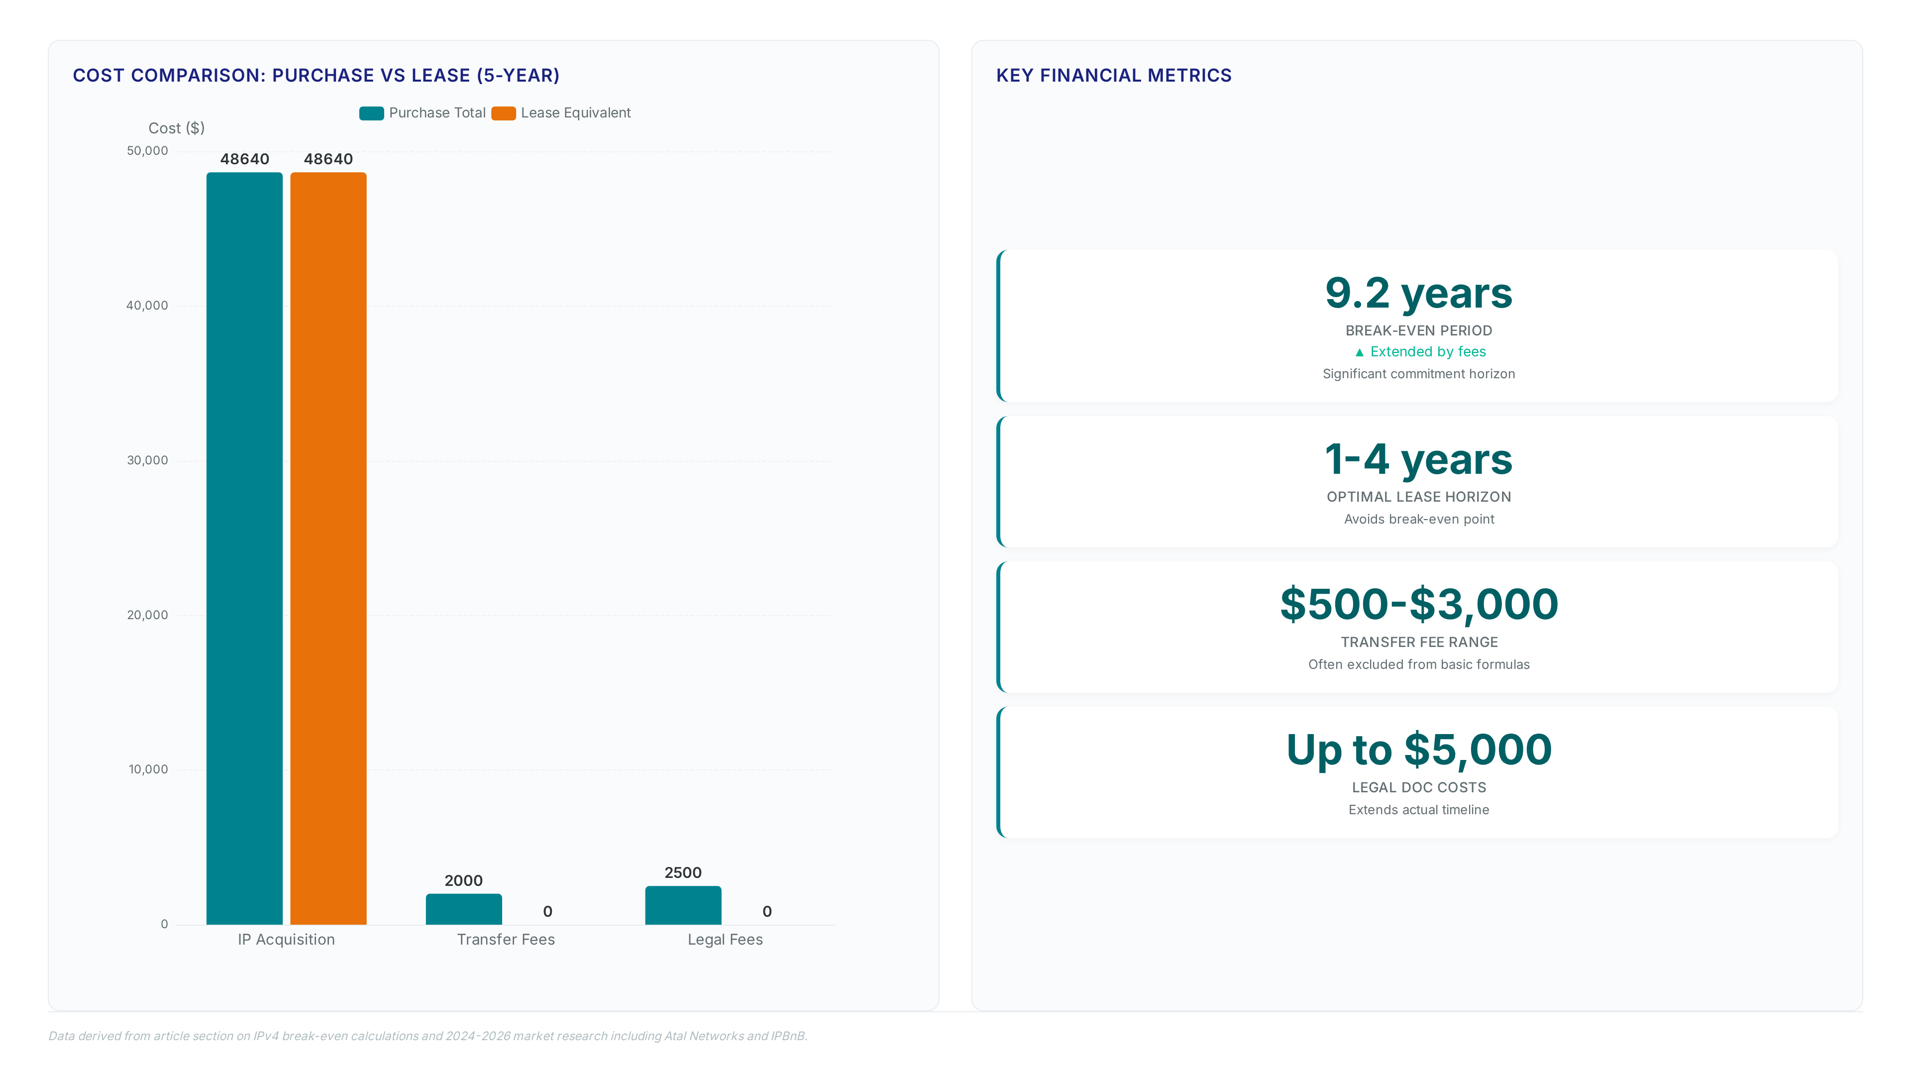This screenshot has width=1911, height=1075.
Task: Click the 1-4 years metric value
Action: 1418,459
